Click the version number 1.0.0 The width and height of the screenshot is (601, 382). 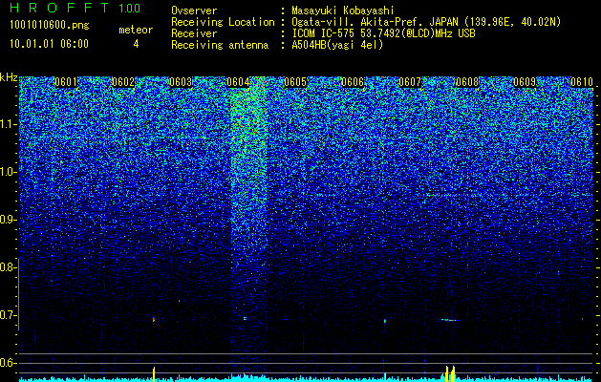pyautogui.click(x=130, y=8)
